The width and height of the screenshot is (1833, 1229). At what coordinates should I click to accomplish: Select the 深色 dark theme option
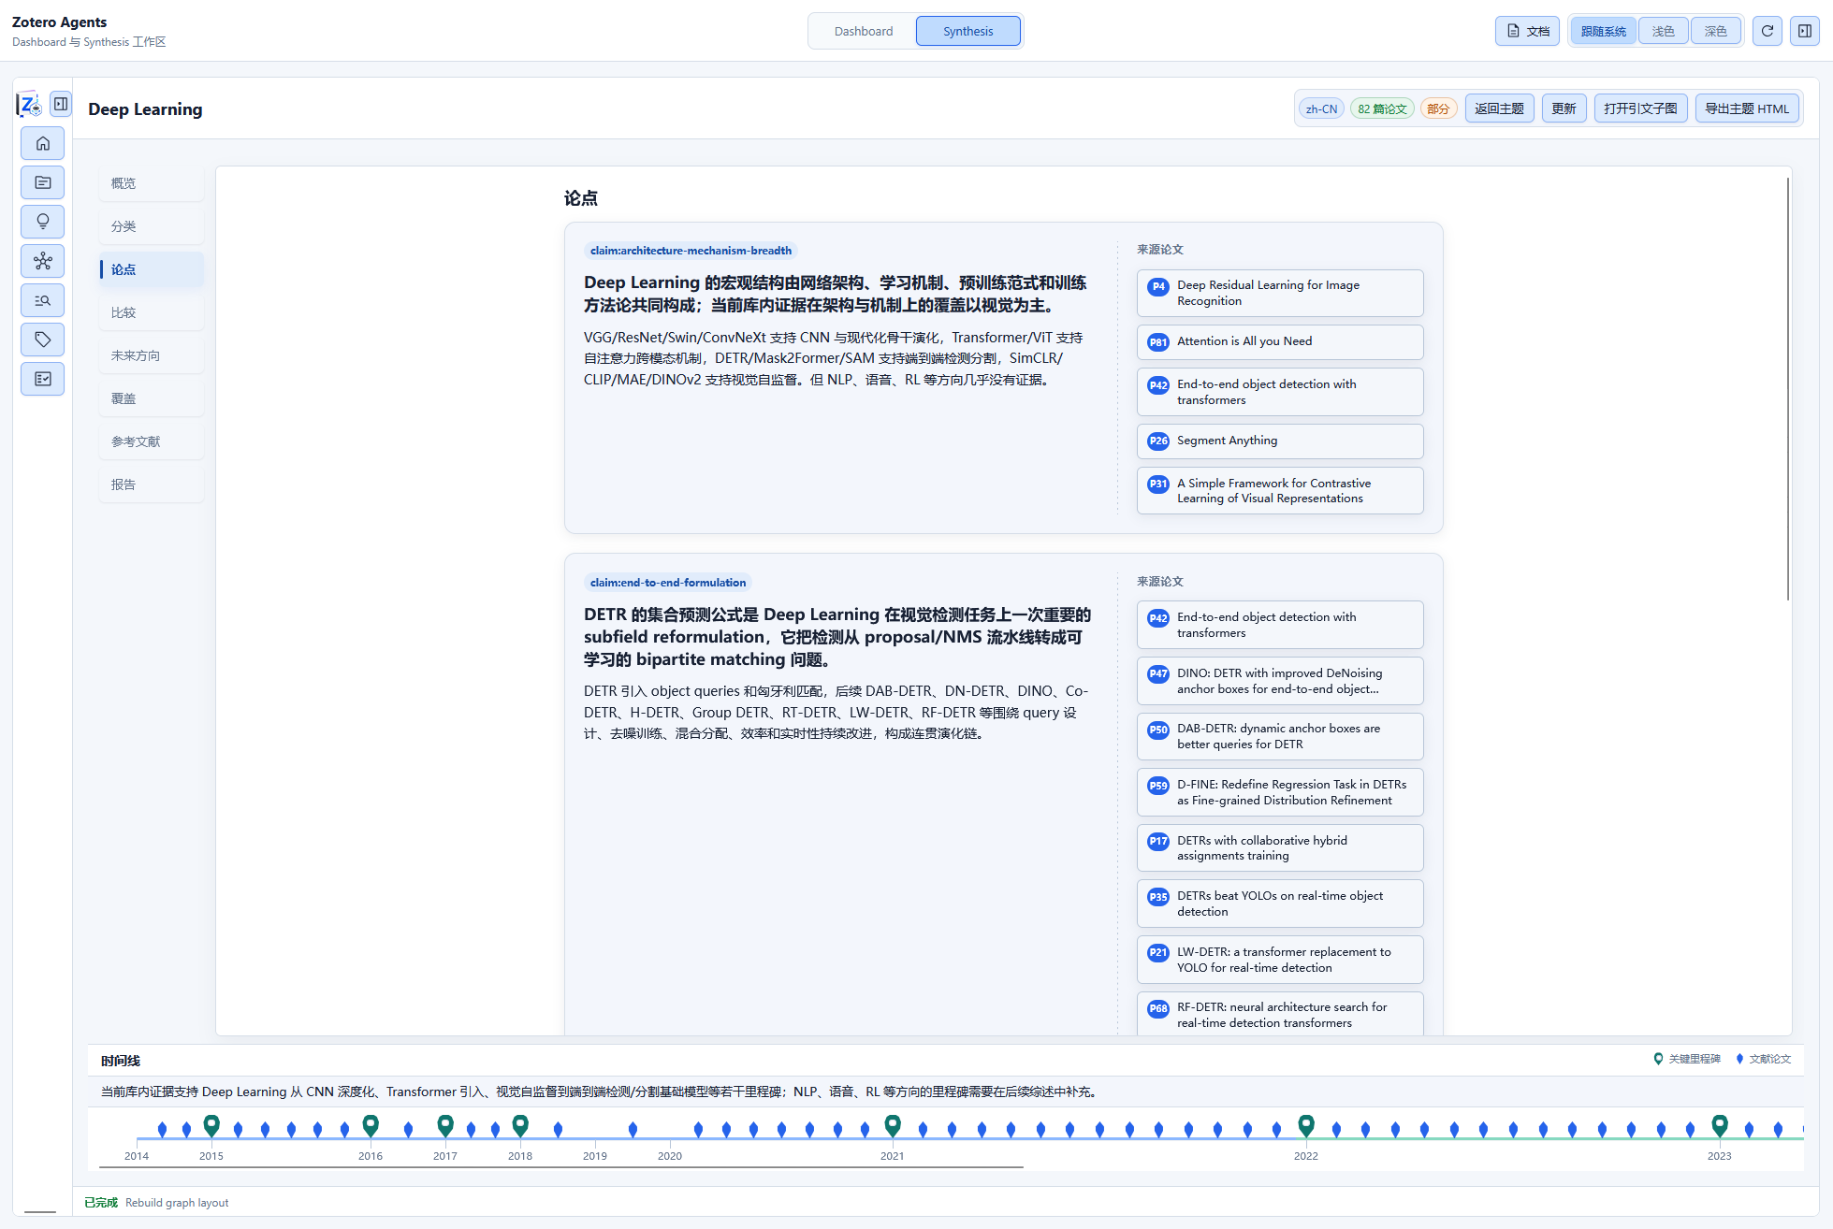point(1715,31)
